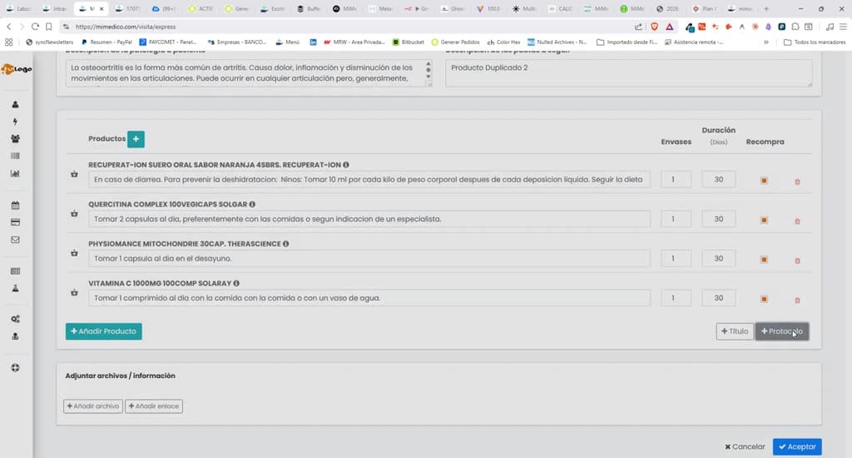The image size is (852, 458).
Task: Open Resumen - PayPal bookmark
Action: pyautogui.click(x=107, y=42)
